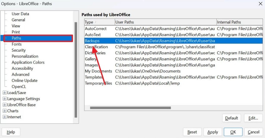Select the My Documents path row
The height and width of the screenshot is (138, 265).
tap(174, 71)
